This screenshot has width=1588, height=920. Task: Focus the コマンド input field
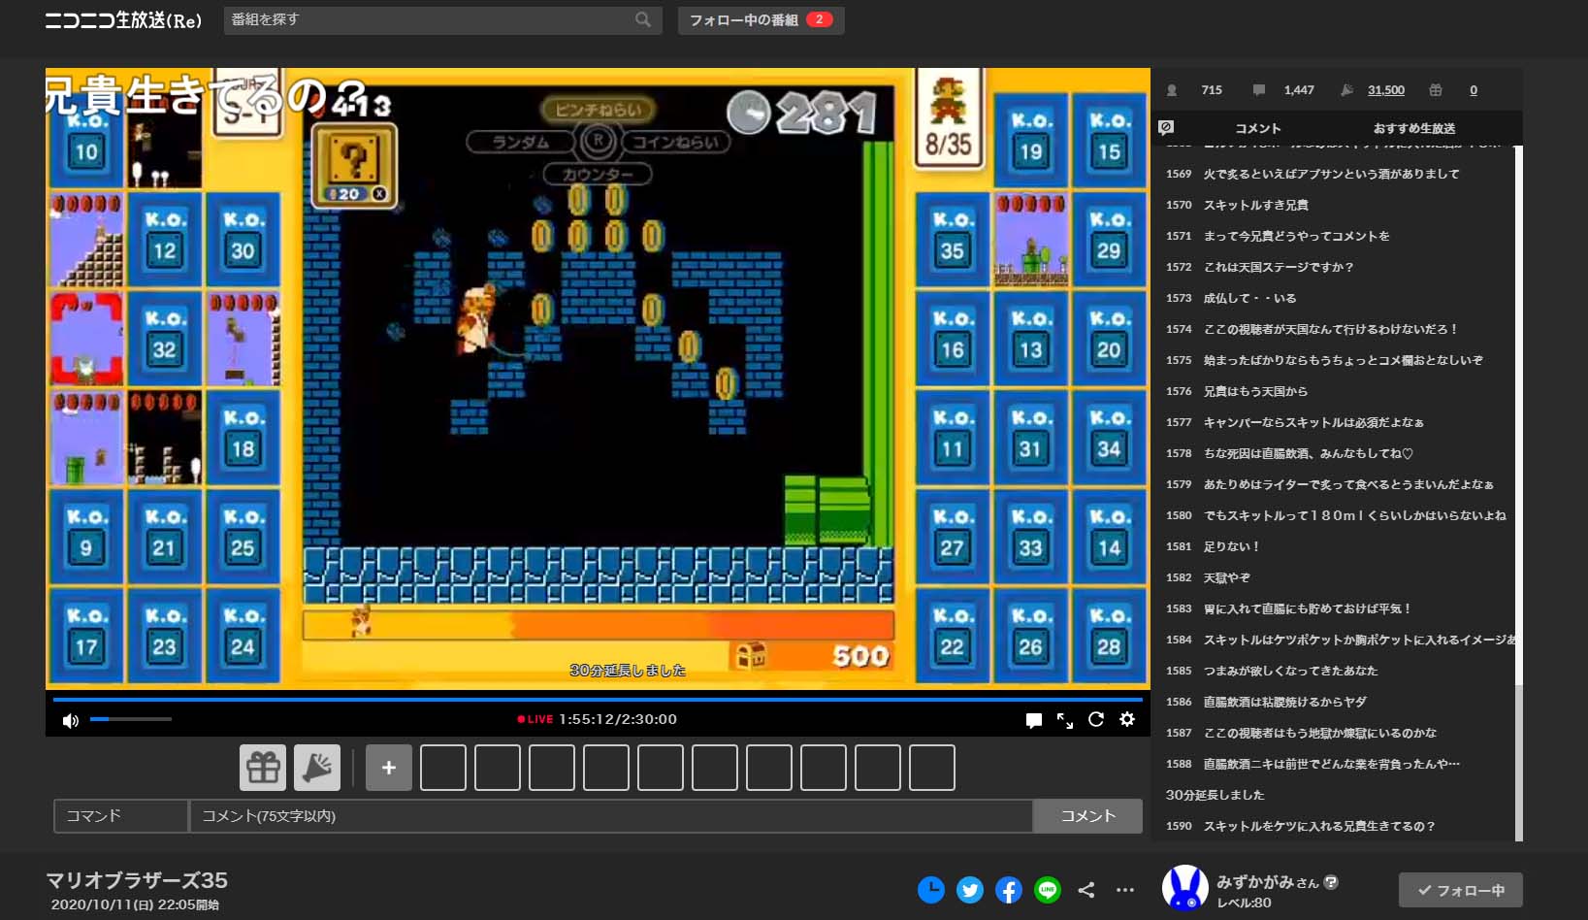(120, 816)
